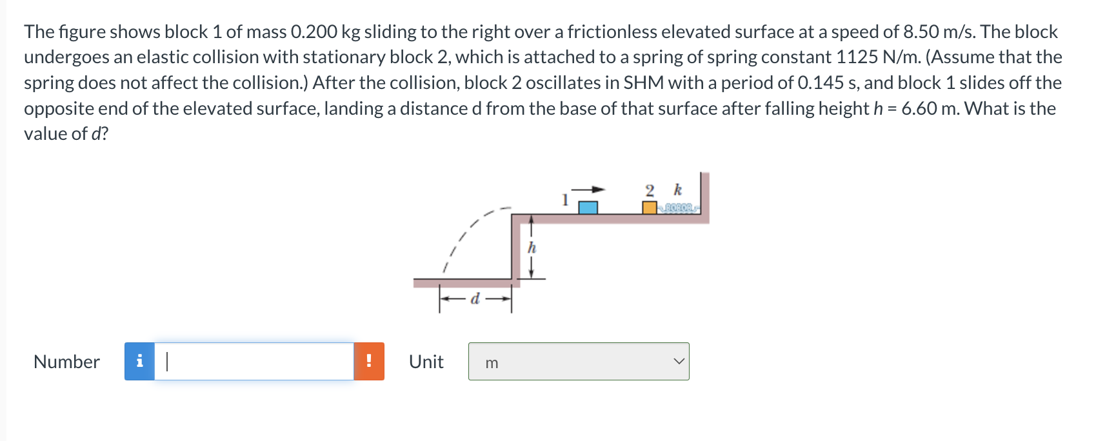Open the Unit dropdown showing m
1116x441 pixels.
(578, 362)
